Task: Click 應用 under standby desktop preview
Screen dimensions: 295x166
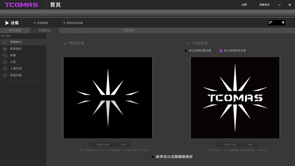Action: click(x=251, y=144)
